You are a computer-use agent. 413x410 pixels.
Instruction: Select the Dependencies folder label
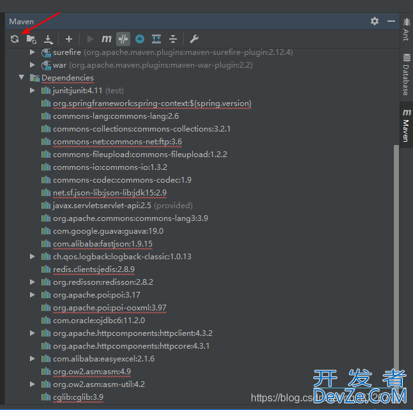click(68, 78)
